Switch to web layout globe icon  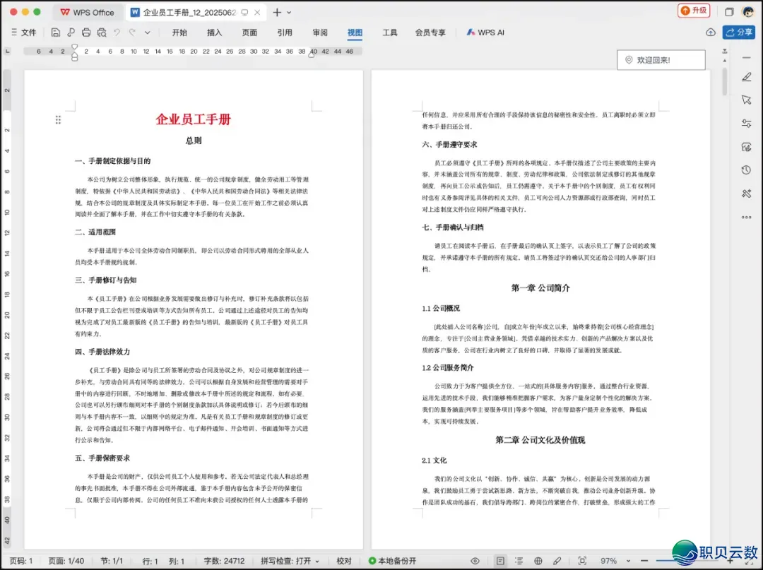click(538, 561)
